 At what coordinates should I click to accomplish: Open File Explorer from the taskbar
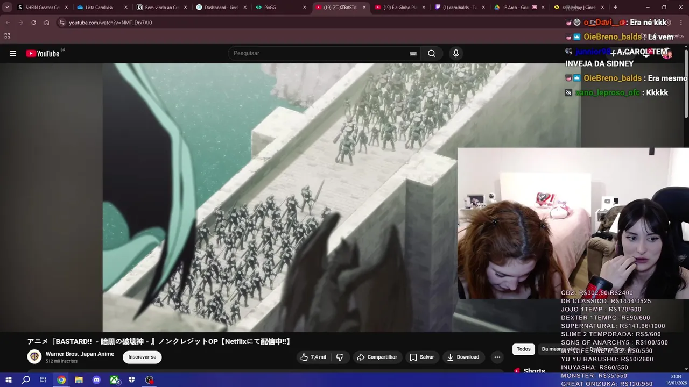point(79,380)
